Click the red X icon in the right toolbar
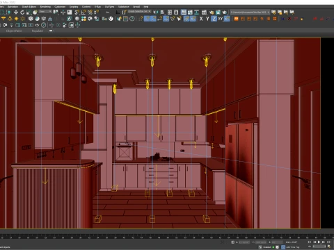The width and height of the screenshot is (334, 250). pyautogui.click(x=289, y=19)
